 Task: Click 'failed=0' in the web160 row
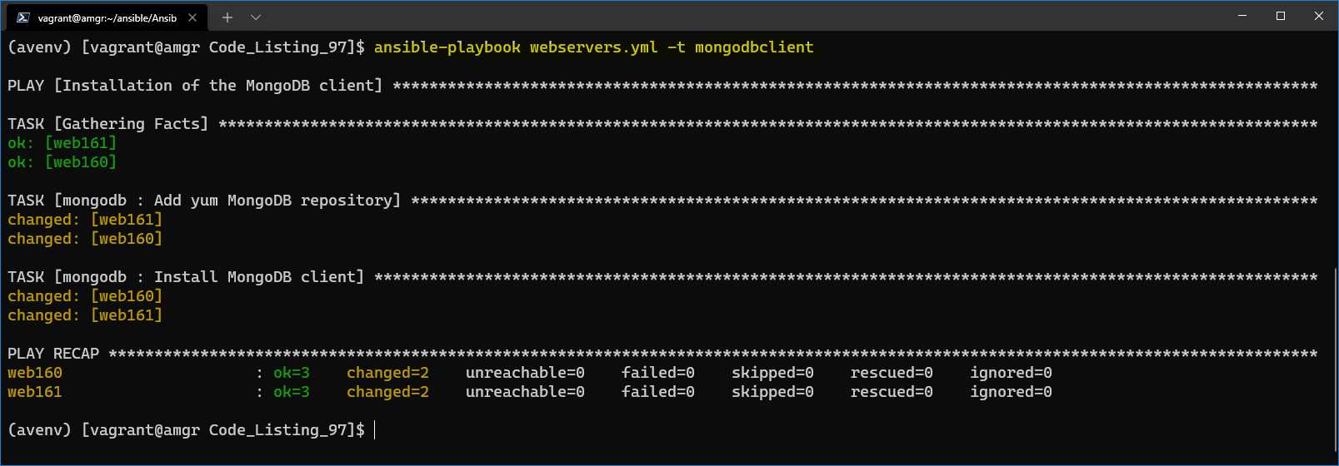point(658,373)
